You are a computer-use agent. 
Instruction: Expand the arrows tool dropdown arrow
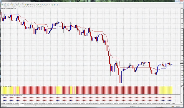click(22, 7)
